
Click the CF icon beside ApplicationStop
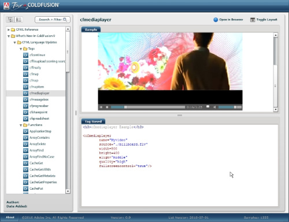coord(25,131)
